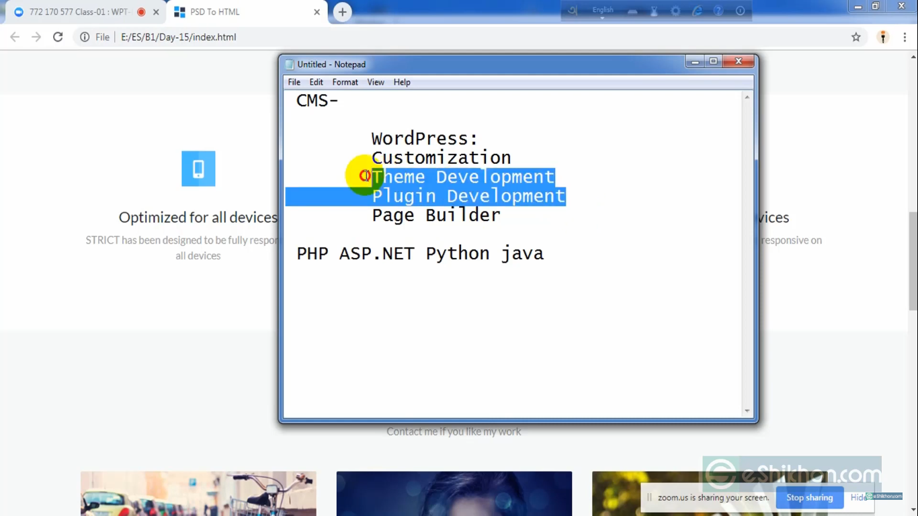
Task: Click the mouse-cursor tool icon in Avro toolbar
Action: coord(655,10)
